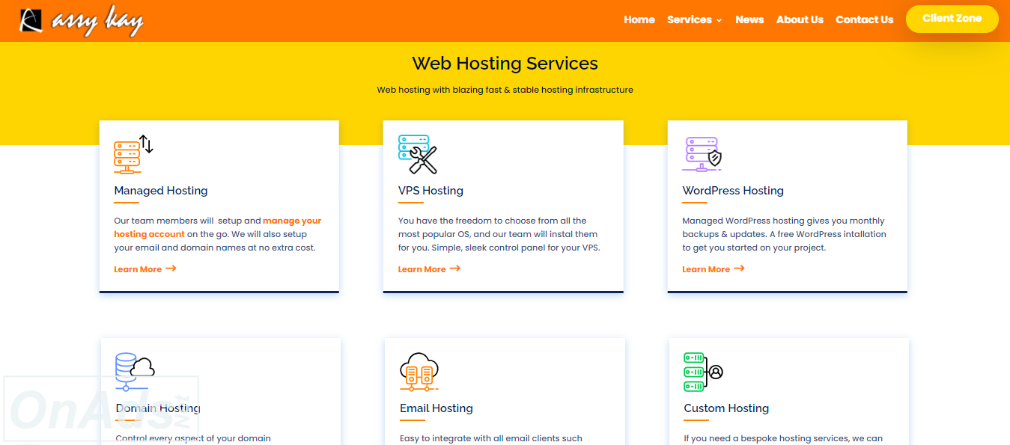Click the Web Hosting Services heading
The height and width of the screenshot is (445, 1010).
(x=505, y=64)
